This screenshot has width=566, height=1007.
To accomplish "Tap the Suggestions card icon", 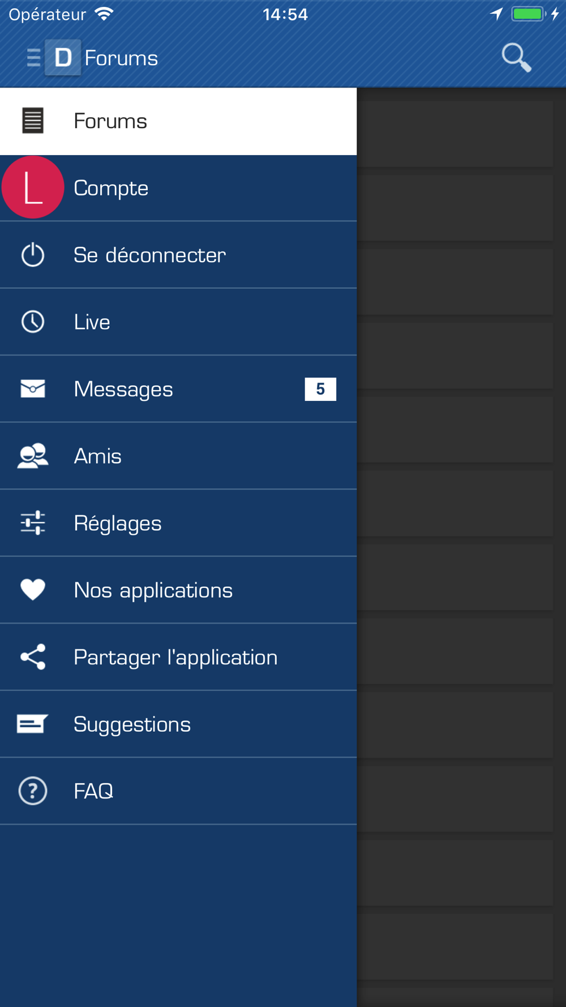I will tap(32, 724).
